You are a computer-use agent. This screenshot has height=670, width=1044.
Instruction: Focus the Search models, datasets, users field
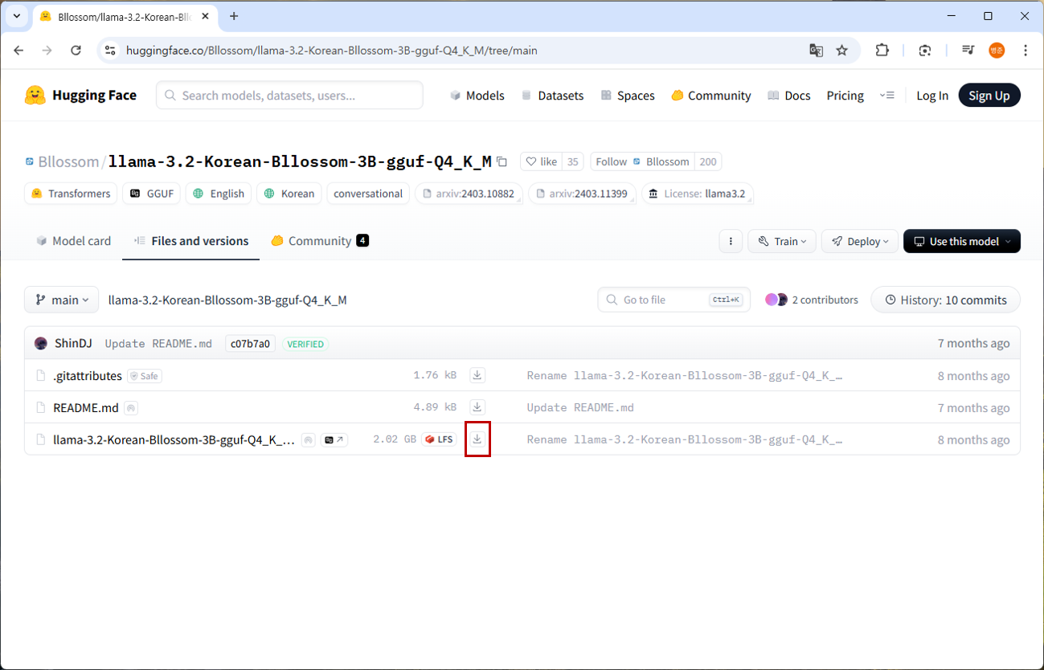(x=289, y=96)
